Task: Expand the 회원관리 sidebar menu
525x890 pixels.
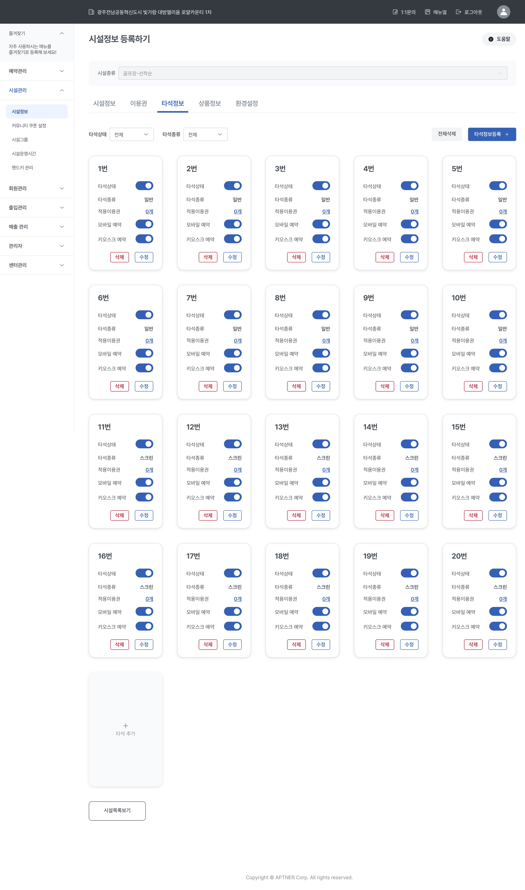Action: coord(37,188)
